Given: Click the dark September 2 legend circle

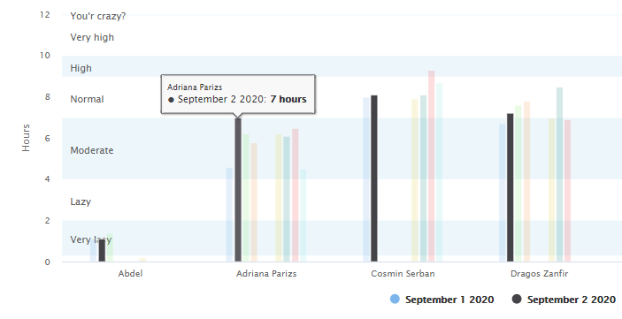Looking at the screenshot, I should click(x=517, y=300).
